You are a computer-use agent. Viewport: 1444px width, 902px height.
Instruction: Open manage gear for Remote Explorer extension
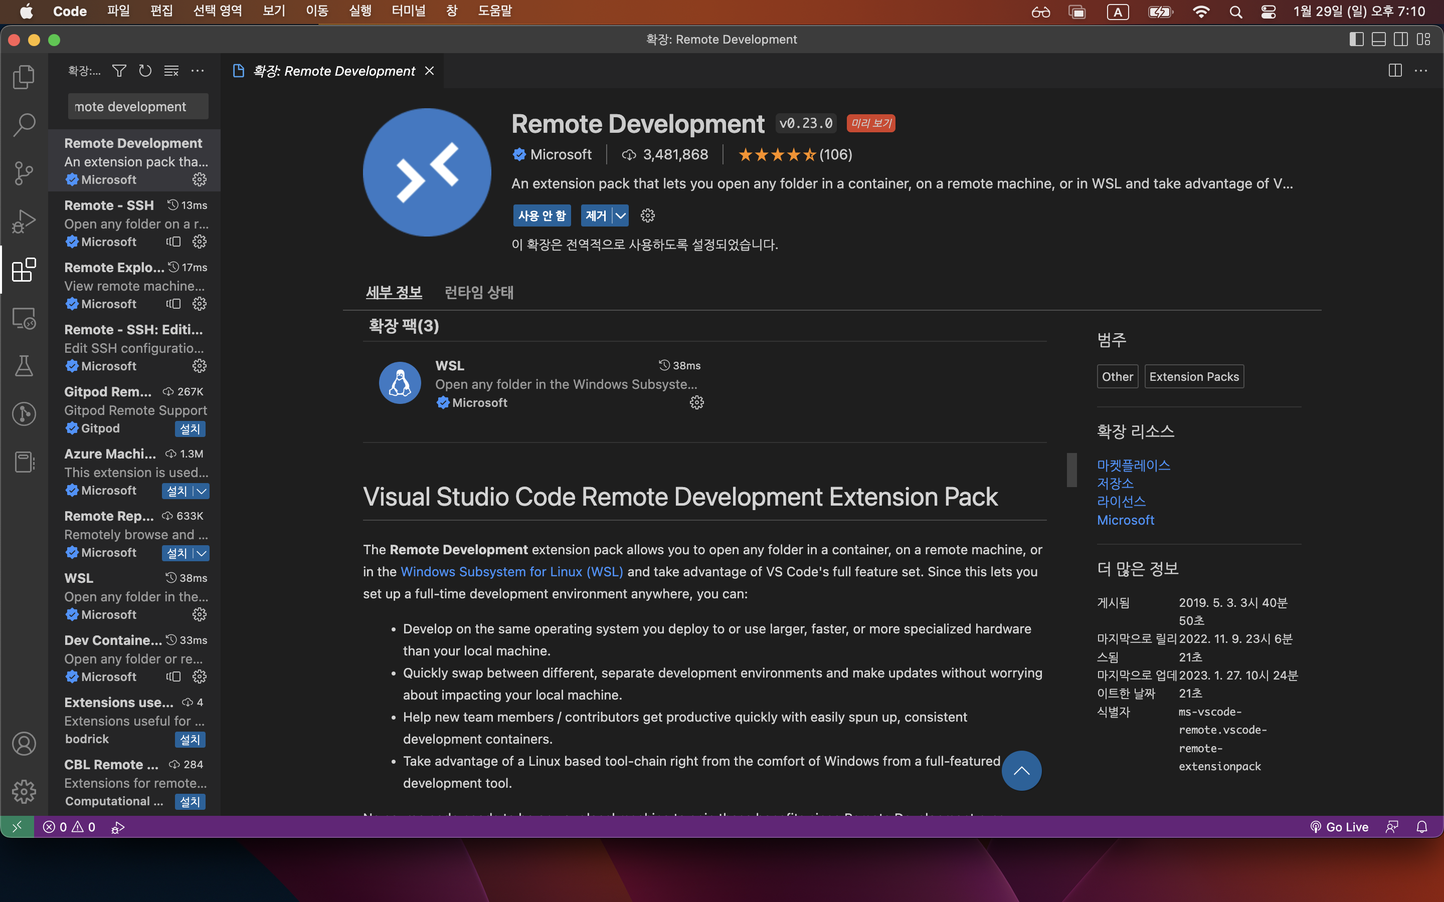(199, 304)
